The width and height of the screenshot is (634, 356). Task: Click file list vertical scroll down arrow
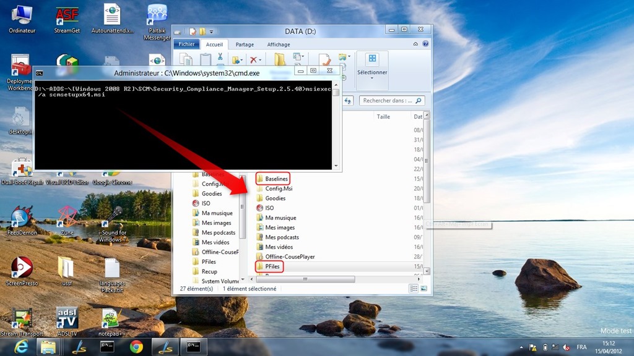427,271
